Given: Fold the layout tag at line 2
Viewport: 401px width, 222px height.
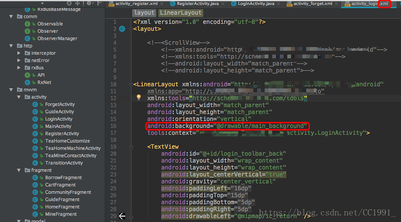Looking at the screenshot, I should coord(131,29).
